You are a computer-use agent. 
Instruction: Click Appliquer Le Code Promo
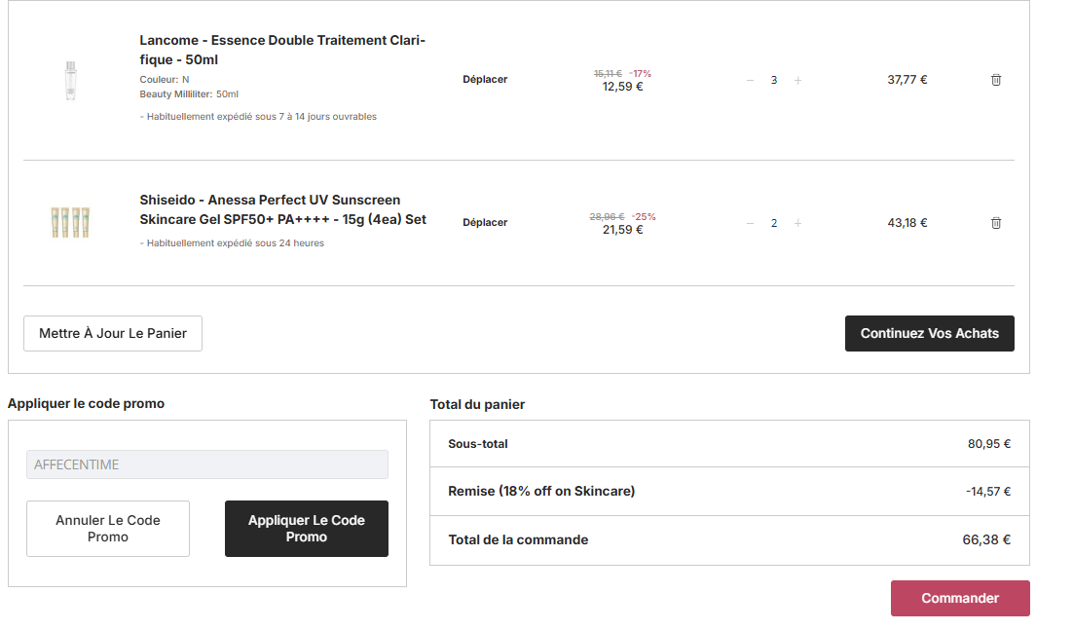click(307, 529)
